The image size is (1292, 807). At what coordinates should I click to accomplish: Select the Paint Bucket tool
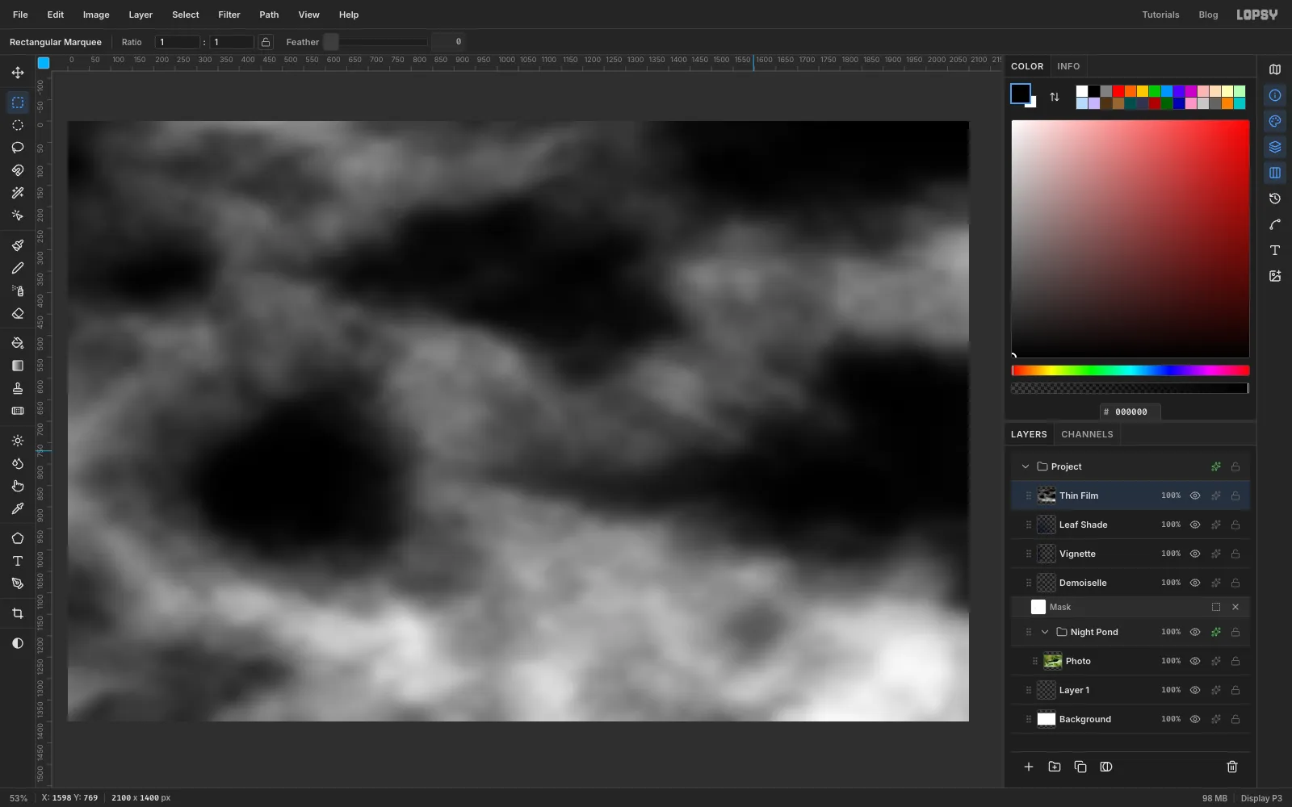[x=18, y=343]
